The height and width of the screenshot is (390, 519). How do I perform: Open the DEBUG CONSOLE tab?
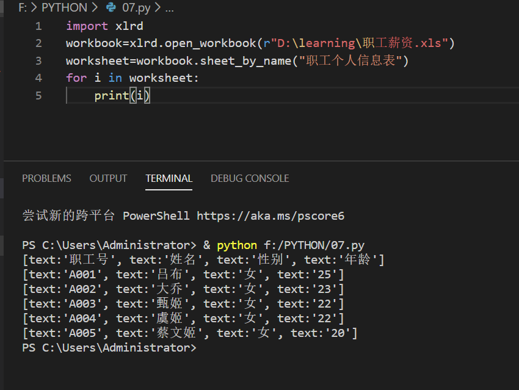click(250, 178)
